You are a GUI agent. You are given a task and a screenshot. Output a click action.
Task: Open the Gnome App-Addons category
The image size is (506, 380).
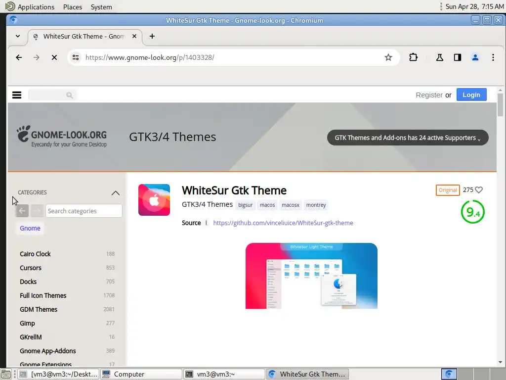(x=48, y=351)
